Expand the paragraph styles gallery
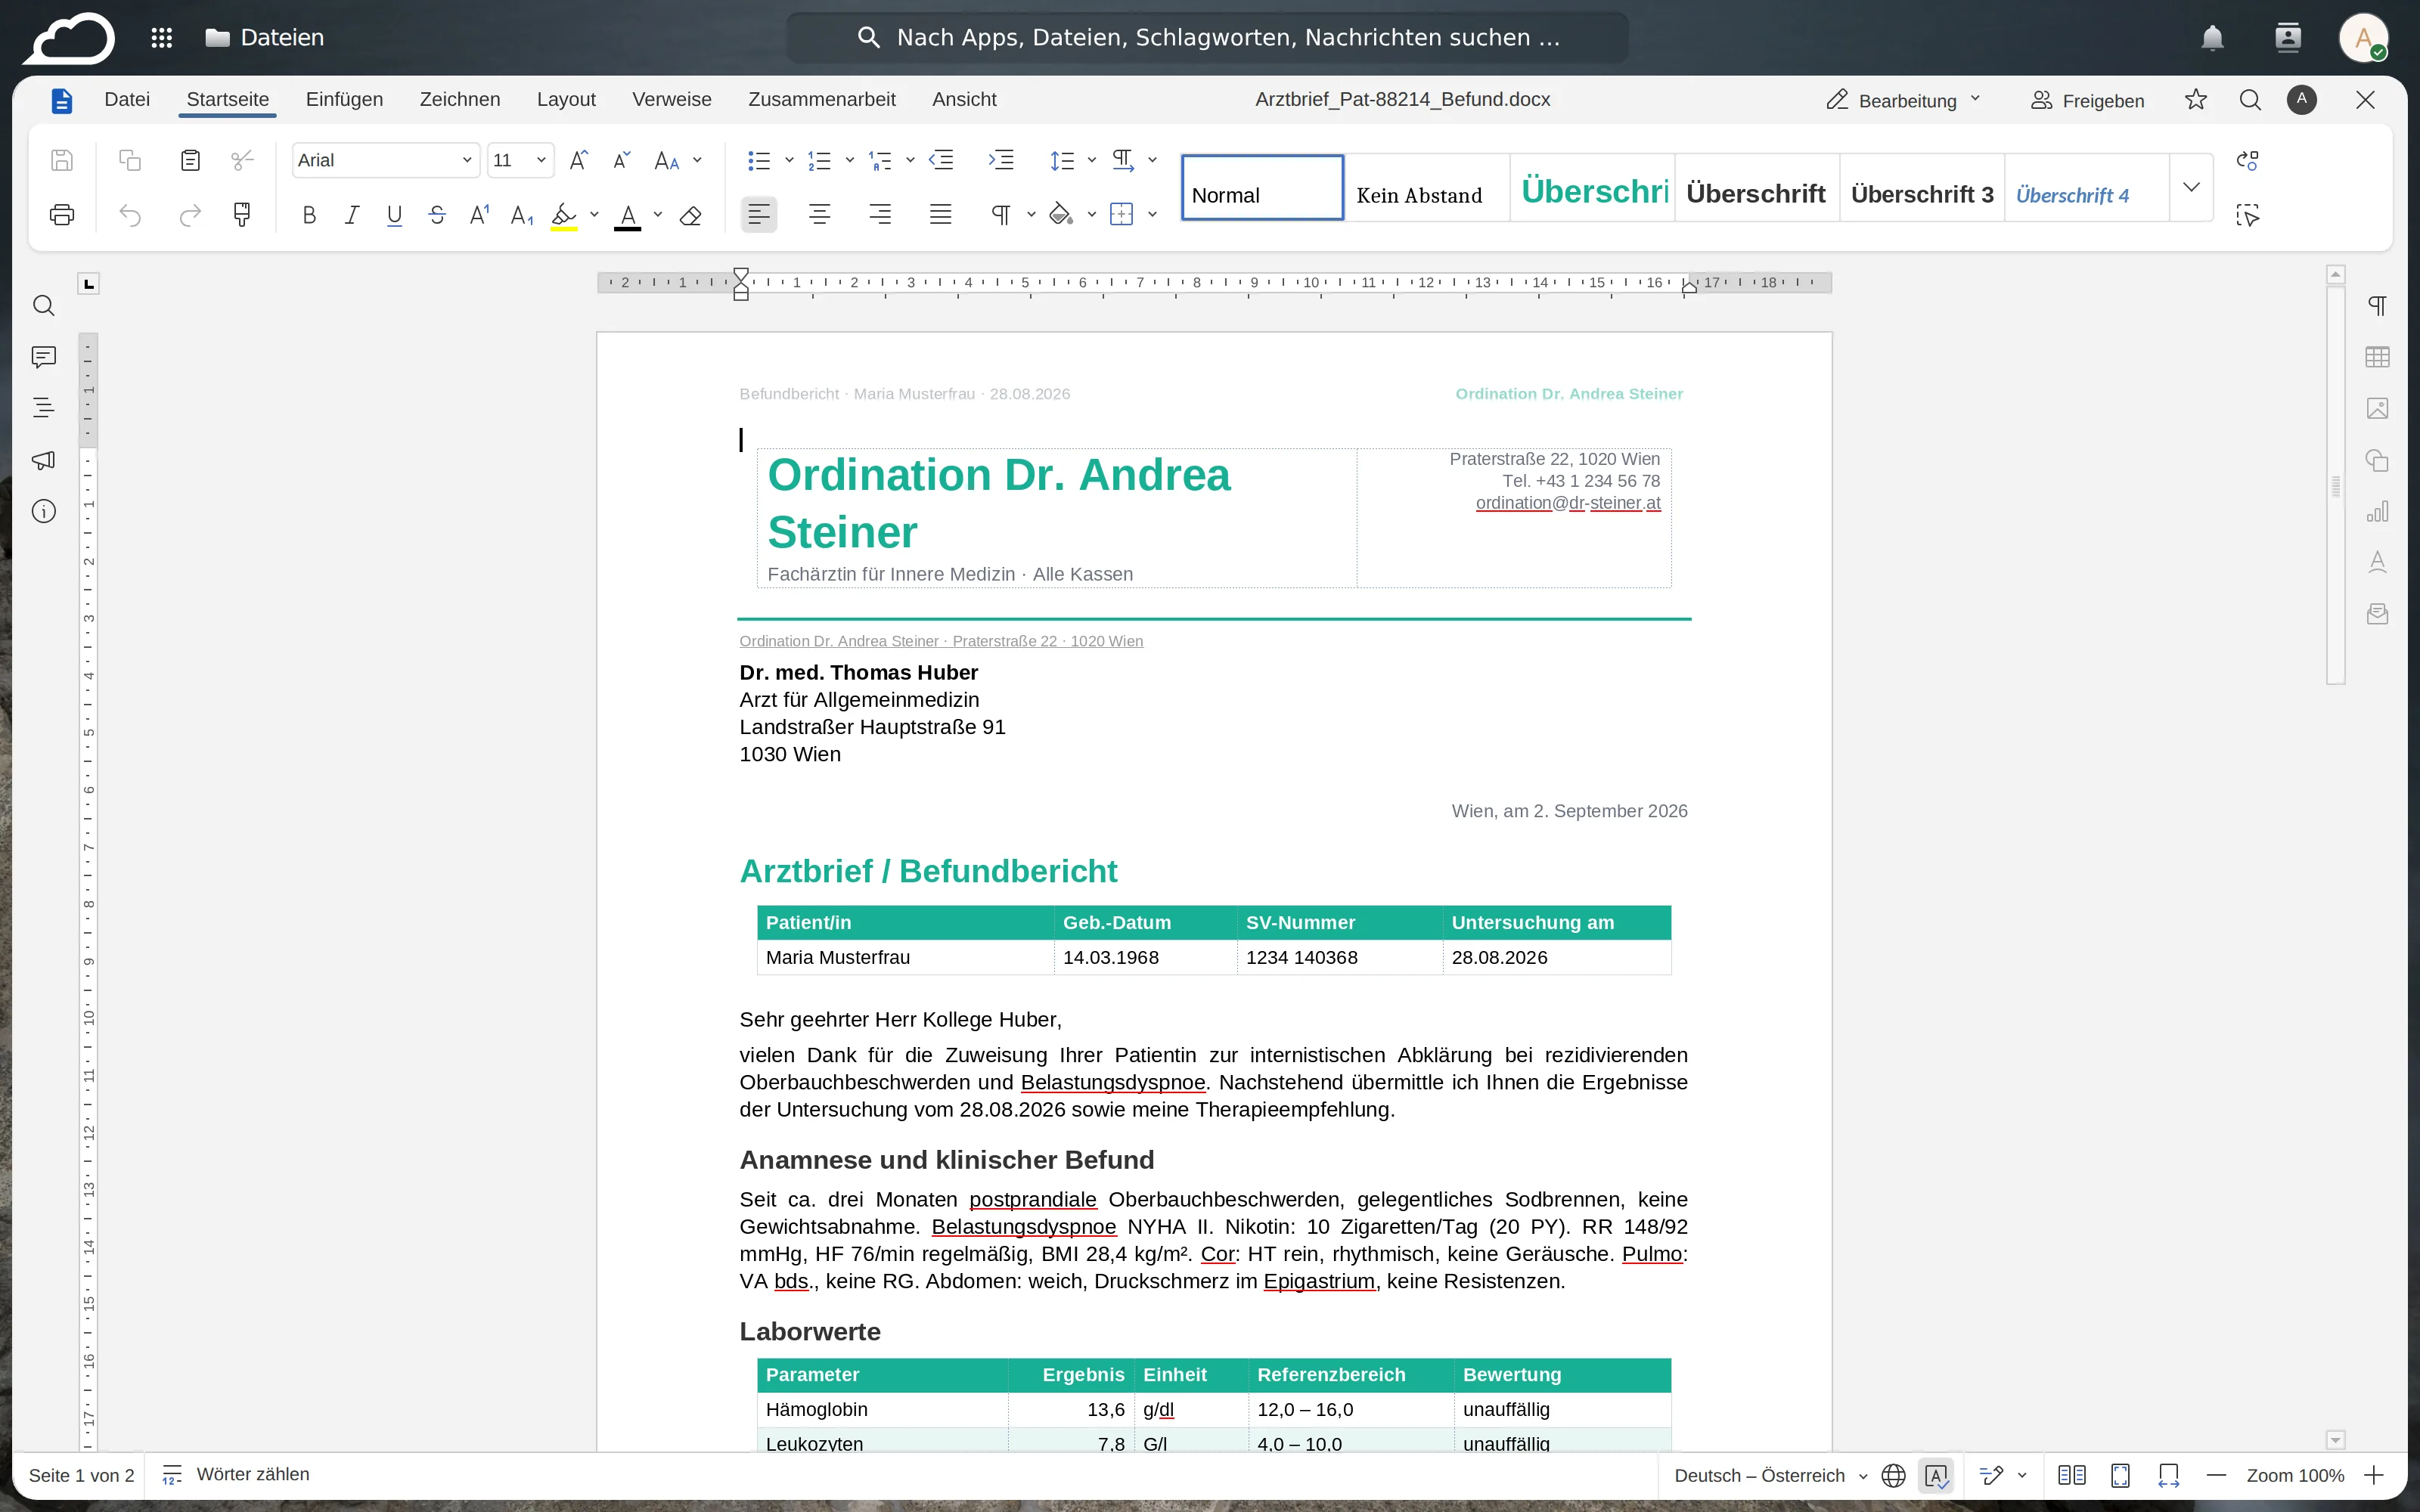Viewport: 2420px width, 1512px height. [x=2191, y=187]
